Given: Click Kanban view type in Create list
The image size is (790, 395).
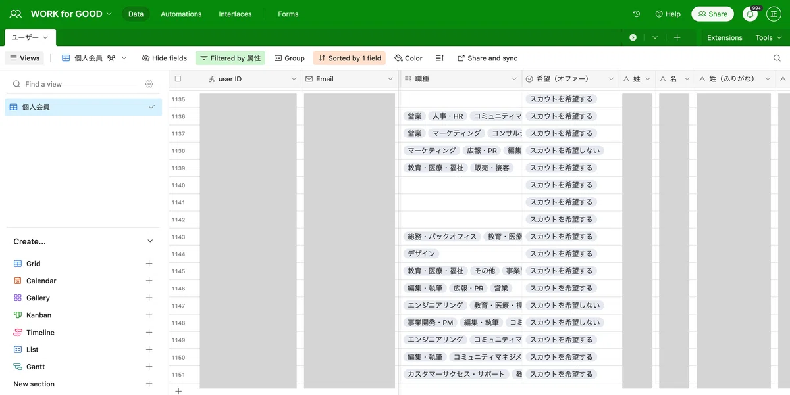Looking at the screenshot, I should pos(38,315).
